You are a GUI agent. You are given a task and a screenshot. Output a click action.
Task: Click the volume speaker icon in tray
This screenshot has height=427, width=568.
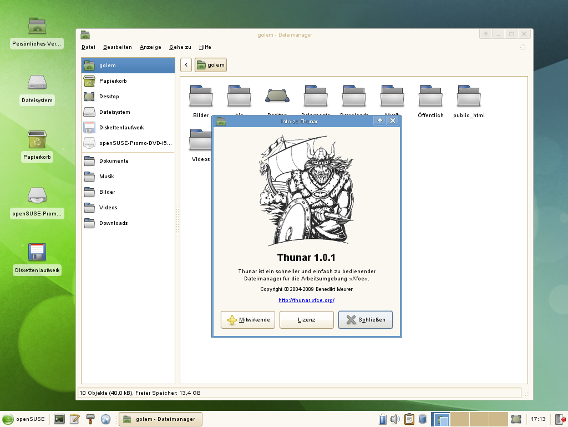point(394,419)
